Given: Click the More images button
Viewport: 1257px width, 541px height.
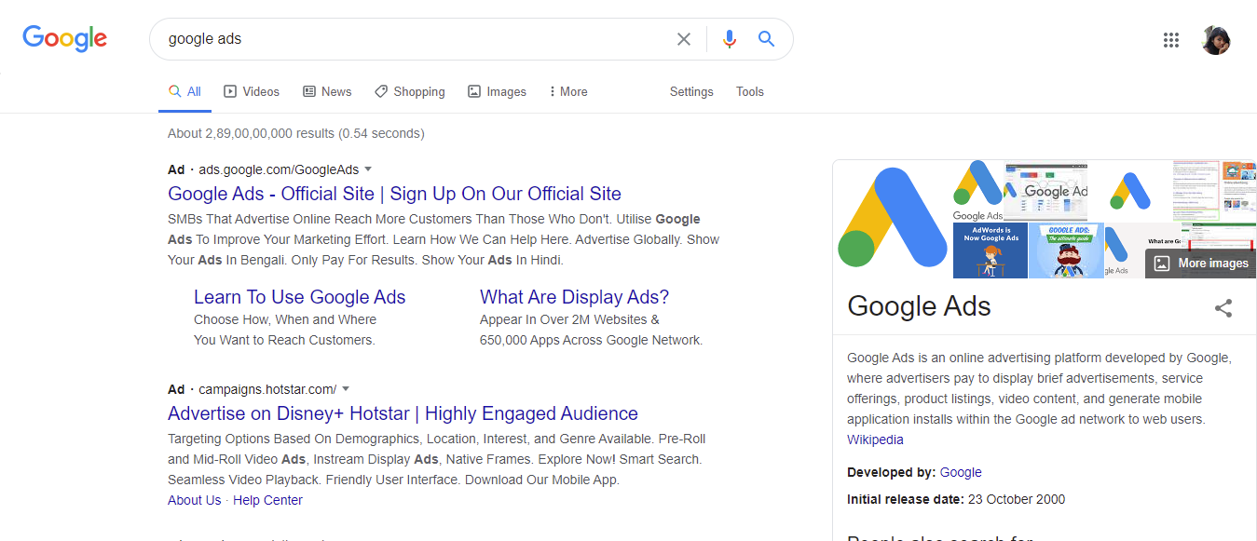Looking at the screenshot, I should 1200,263.
